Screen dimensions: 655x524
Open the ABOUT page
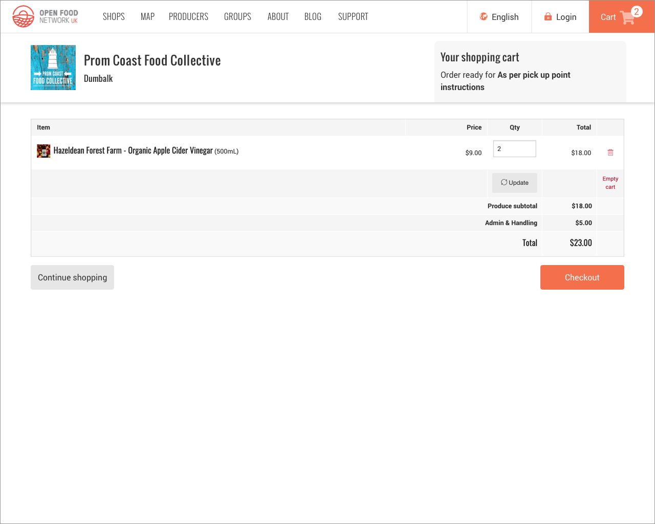(278, 17)
